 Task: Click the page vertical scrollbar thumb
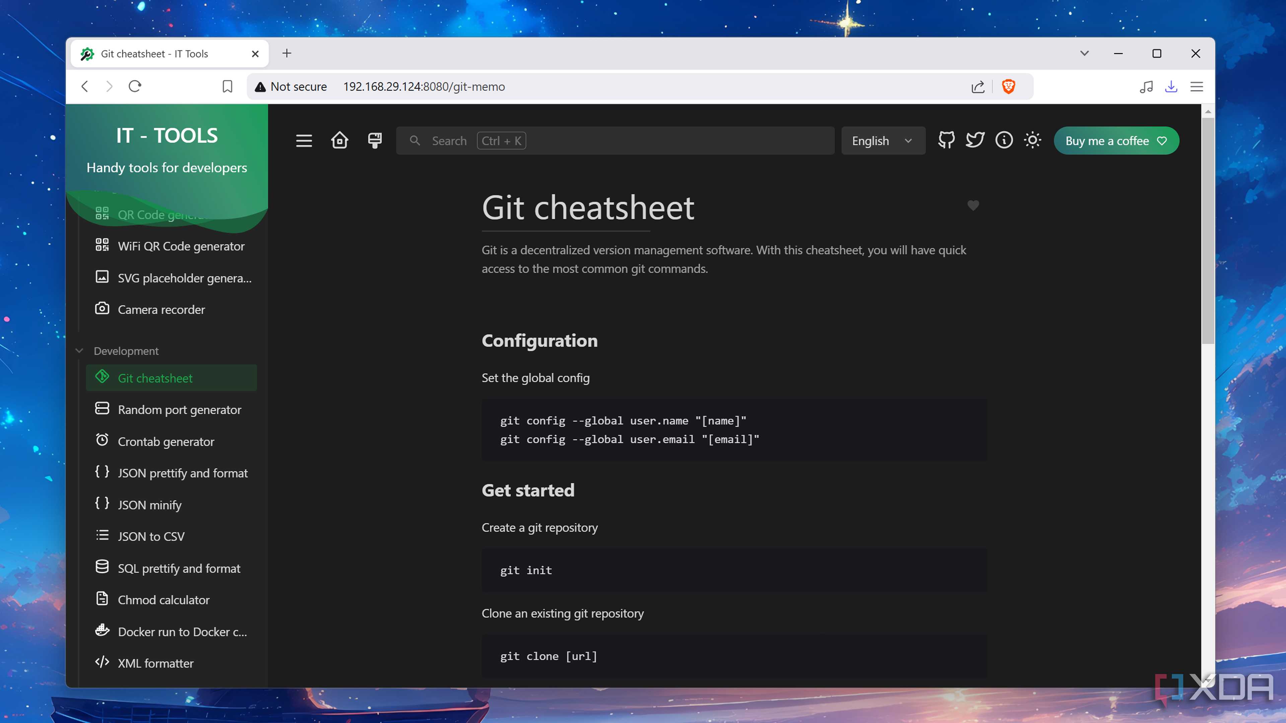1208,231
